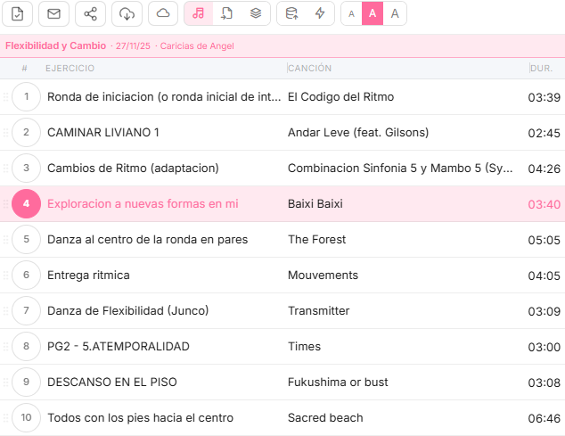The image size is (565, 436).
Task: Click the number 10 circle
Action: [27, 417]
